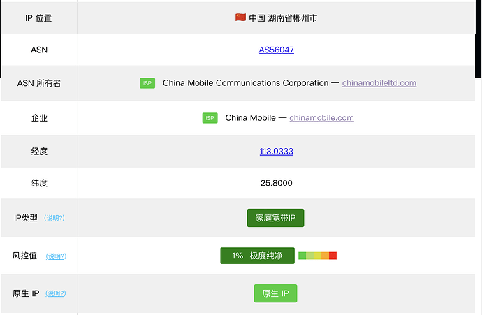Click the ASN row label

tap(39, 50)
